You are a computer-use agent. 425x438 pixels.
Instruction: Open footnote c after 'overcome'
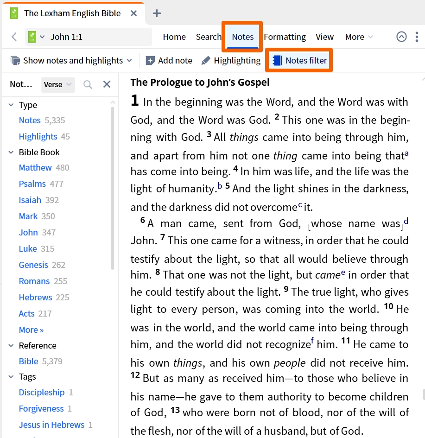click(300, 205)
